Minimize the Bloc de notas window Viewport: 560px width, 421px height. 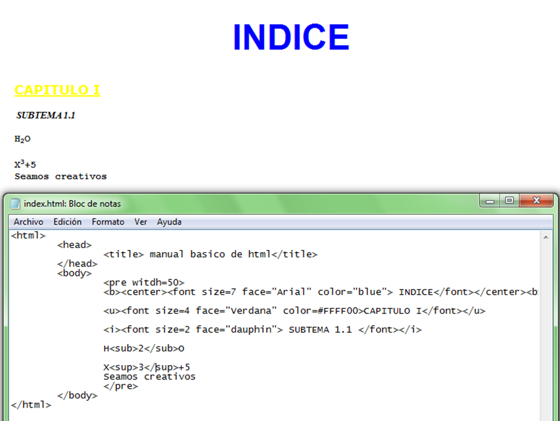pos(490,201)
